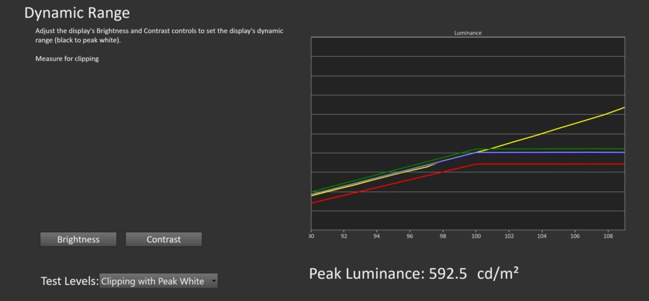Image resolution: width=649 pixels, height=301 pixels.
Task: Click the Test Levels label
Action: click(x=69, y=281)
